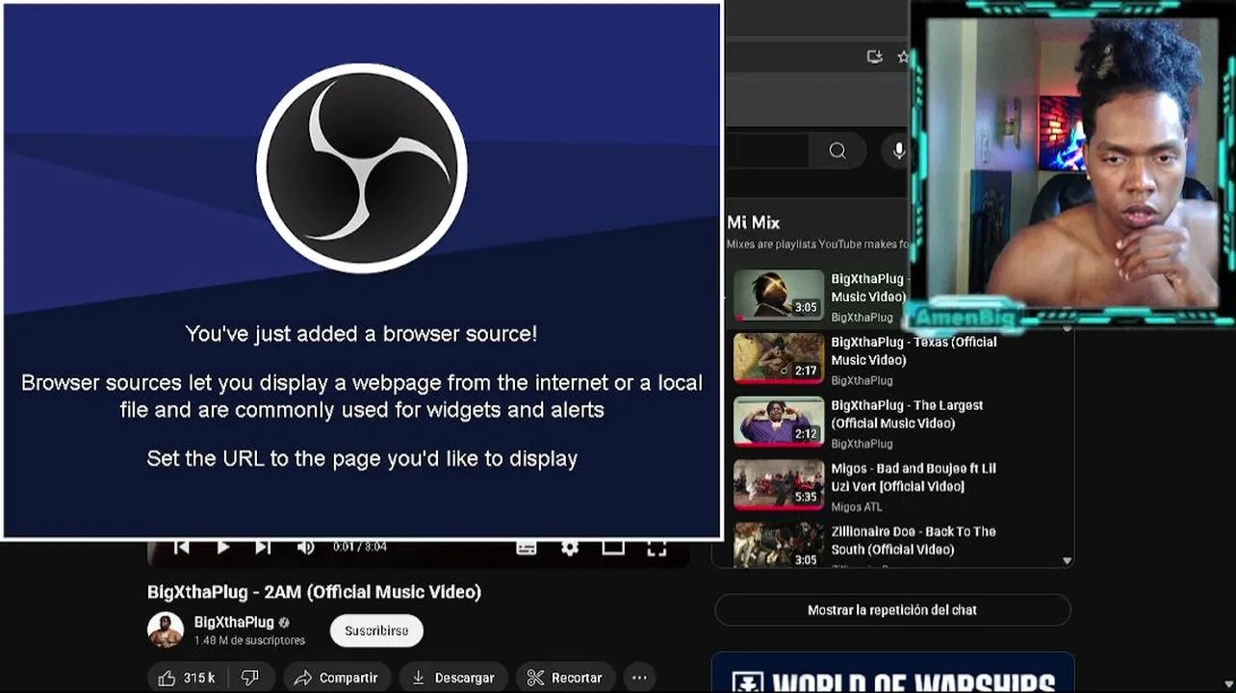Select 'Zillionaire Doe - Back To The South' title
1236x693 pixels.
tap(914, 540)
